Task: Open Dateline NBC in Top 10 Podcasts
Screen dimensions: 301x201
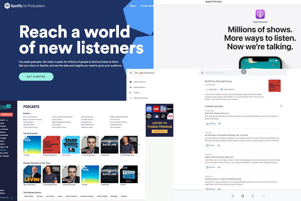Action: [x=110, y=145]
